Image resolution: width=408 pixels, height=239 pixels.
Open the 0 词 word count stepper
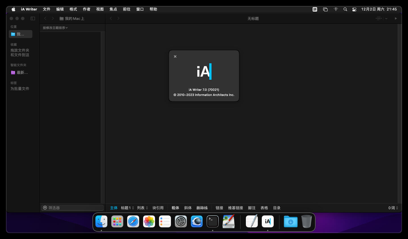coord(393,208)
